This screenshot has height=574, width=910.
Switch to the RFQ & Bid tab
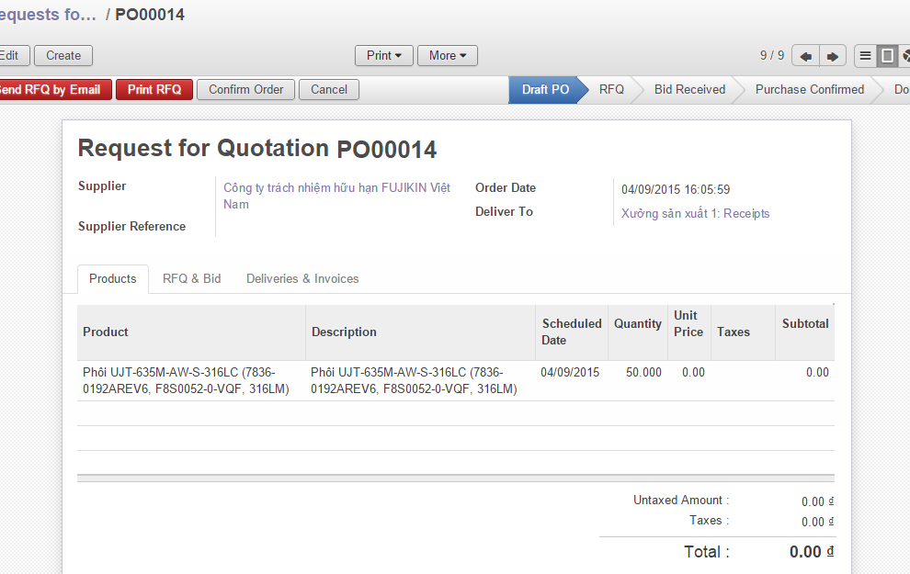(191, 278)
